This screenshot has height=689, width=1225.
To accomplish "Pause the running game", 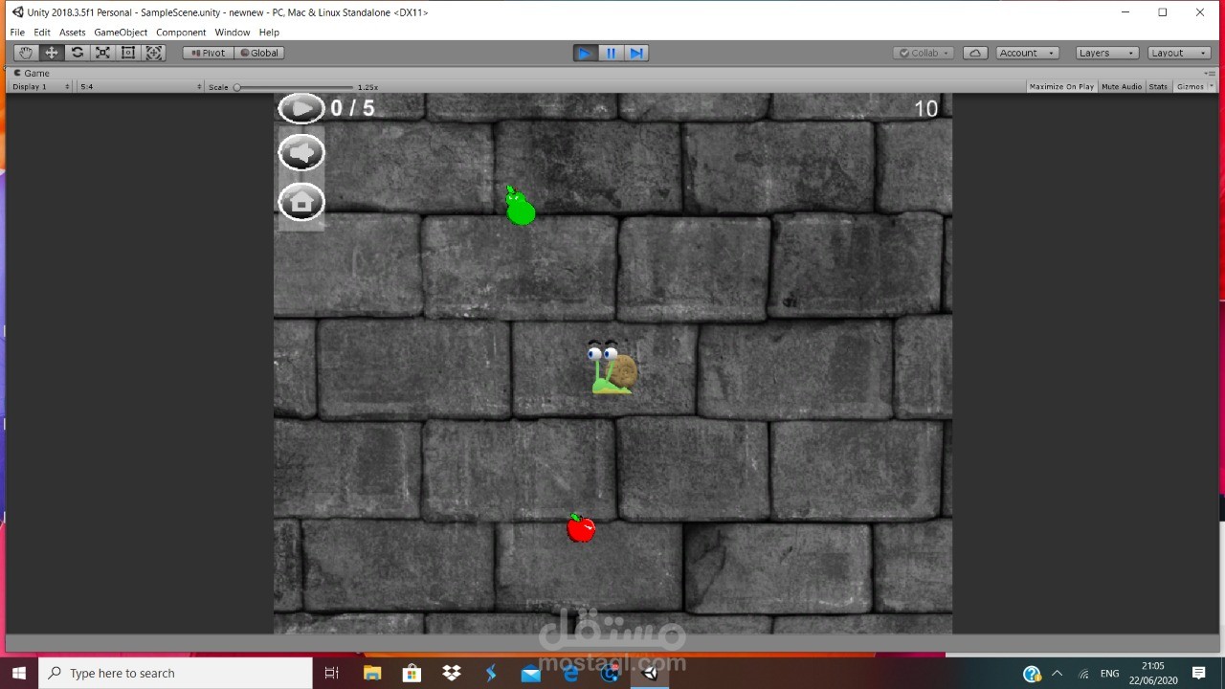I will coord(611,53).
